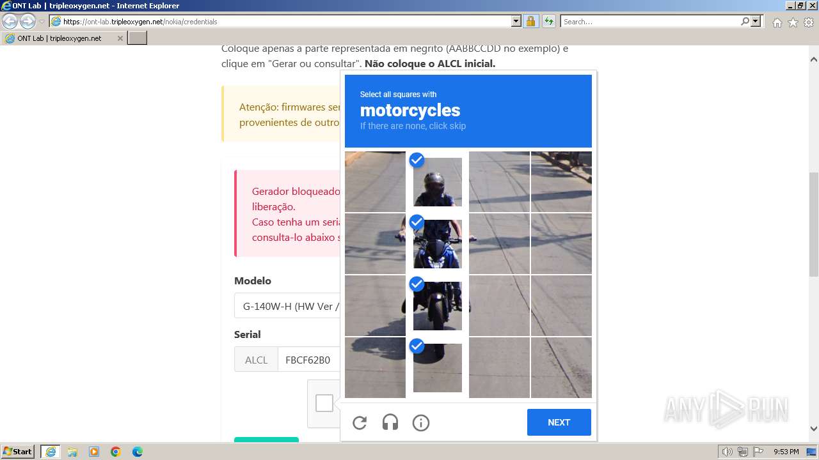Select top-left road captcha tile
This screenshot has height=460, width=819.
[376, 182]
